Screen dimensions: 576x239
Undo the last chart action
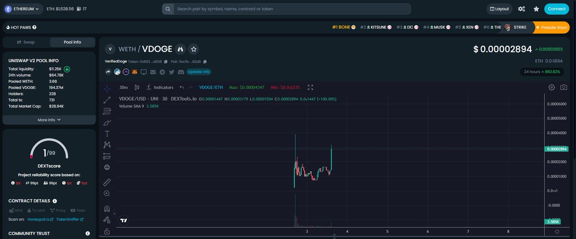point(181,87)
